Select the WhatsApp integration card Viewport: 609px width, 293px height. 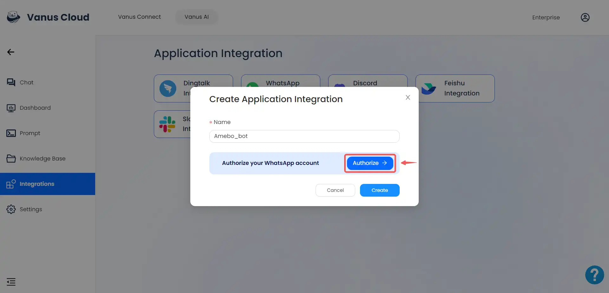coord(281,81)
